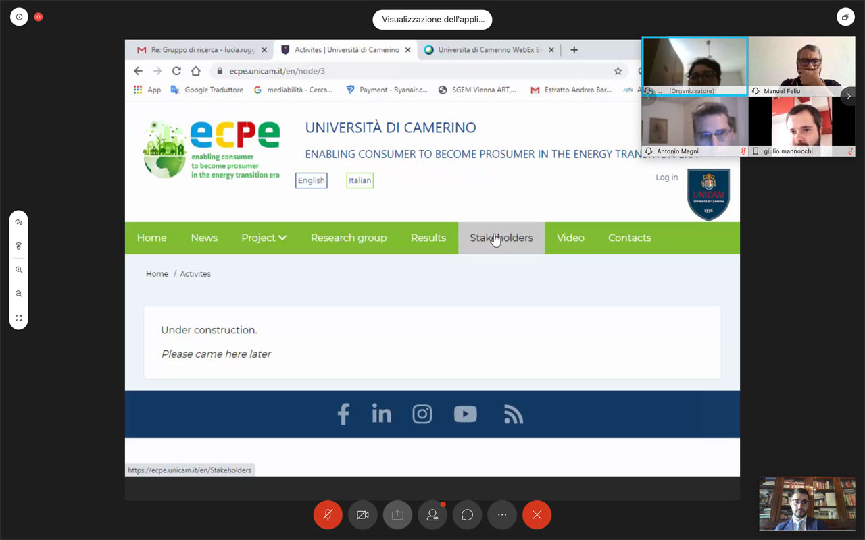Open Payment - Ryanair bookmark
Screen dimensions: 865x540
tap(387, 90)
